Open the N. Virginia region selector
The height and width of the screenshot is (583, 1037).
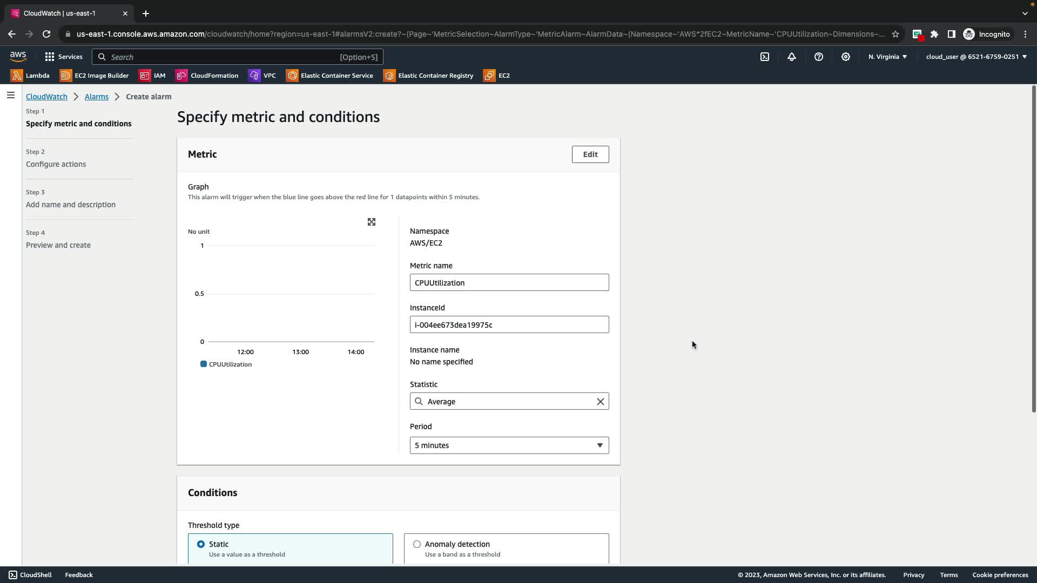pyautogui.click(x=887, y=57)
